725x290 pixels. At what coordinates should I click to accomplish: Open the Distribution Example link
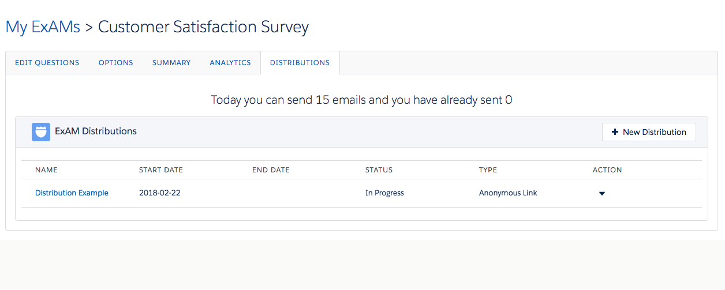pos(72,193)
